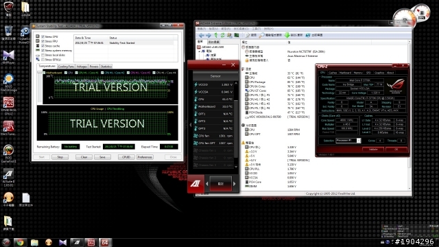Toggle CPU #1 / Core #1 graph checkbox
Image resolution: width=439 pixels, height=247 pixels.
tap(76, 73)
